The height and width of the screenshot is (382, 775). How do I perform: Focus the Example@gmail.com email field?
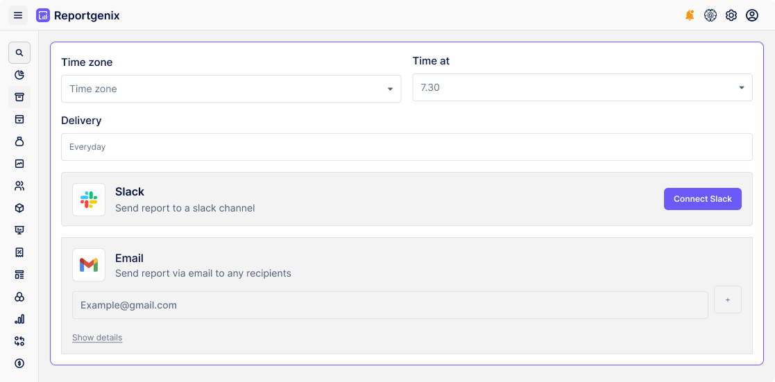390,305
